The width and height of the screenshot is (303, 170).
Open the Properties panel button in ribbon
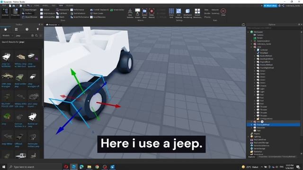pos(15,13)
